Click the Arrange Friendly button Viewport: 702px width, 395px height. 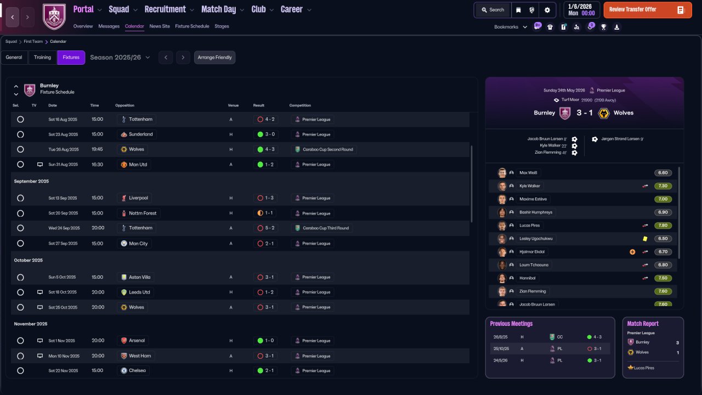[x=214, y=58]
